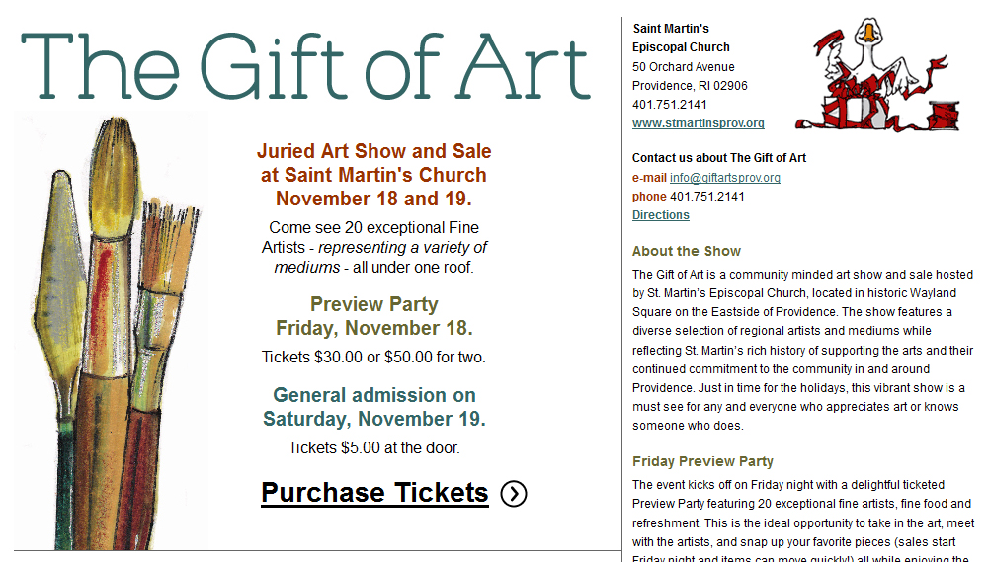The height and width of the screenshot is (562, 988).
Task: Click the paintbrushes illustration
Action: [x=111, y=332]
